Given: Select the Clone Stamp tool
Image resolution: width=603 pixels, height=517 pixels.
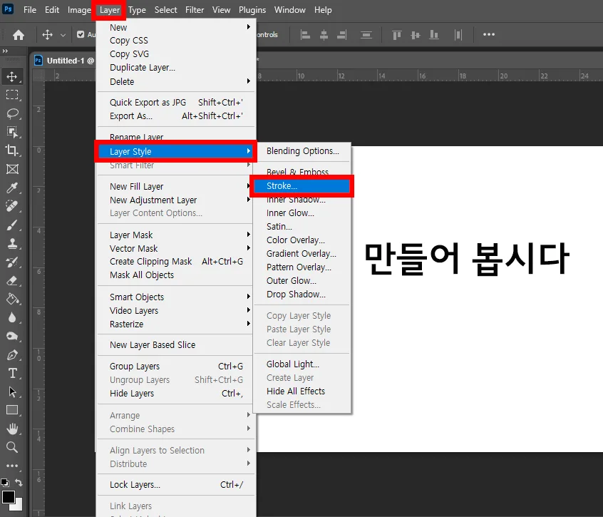Looking at the screenshot, I should pyautogui.click(x=12, y=243).
